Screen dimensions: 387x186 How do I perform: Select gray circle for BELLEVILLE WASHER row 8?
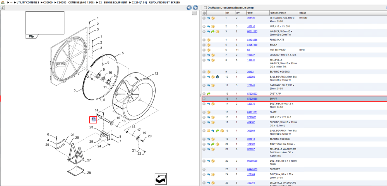pyautogui.click(x=204, y=60)
